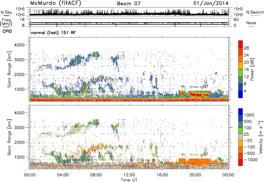The width and height of the screenshot is (264, 182).
Task: Click the 'normal (fast) 151 RF' text
Action: [53, 33]
